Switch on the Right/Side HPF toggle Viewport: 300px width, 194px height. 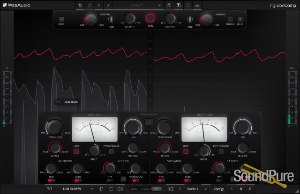click(219, 180)
